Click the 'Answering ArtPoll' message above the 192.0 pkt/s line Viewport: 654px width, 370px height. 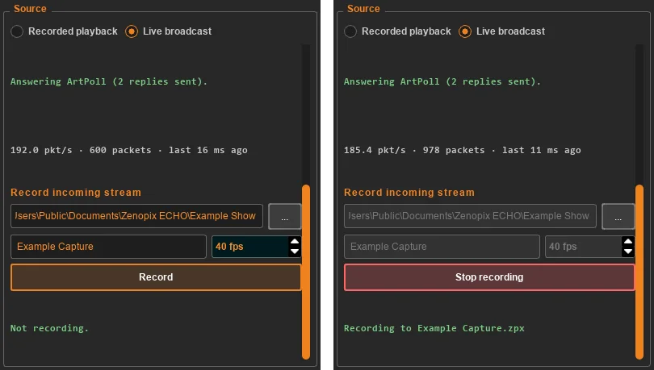tap(109, 81)
